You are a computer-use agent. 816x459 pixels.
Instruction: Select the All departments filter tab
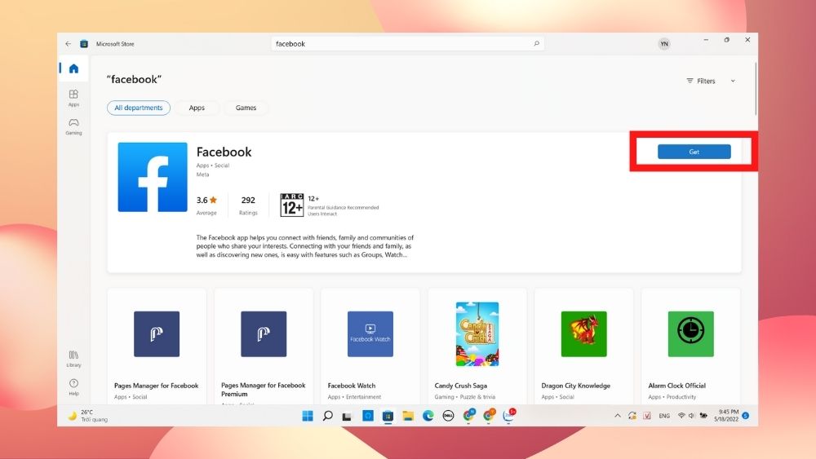pos(139,108)
